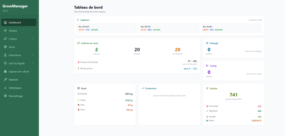Click the 65% humidity value

(x=212, y=30)
